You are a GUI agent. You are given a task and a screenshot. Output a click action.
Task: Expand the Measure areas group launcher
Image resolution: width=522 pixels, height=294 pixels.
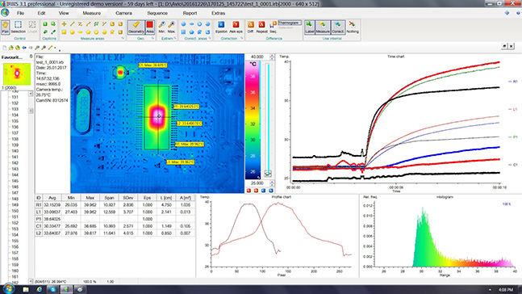123,39
